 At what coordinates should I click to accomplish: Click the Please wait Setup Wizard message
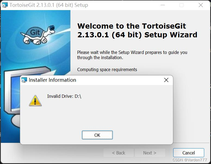point(132,55)
